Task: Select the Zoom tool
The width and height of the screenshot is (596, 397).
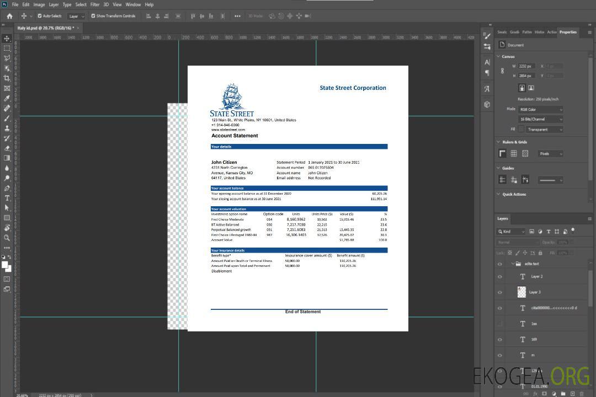Action: [7, 238]
